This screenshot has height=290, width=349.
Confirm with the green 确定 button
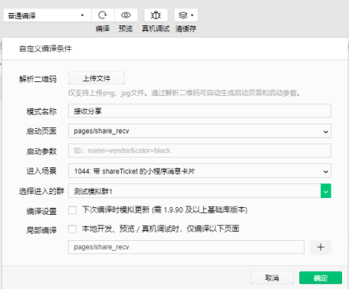321,278
